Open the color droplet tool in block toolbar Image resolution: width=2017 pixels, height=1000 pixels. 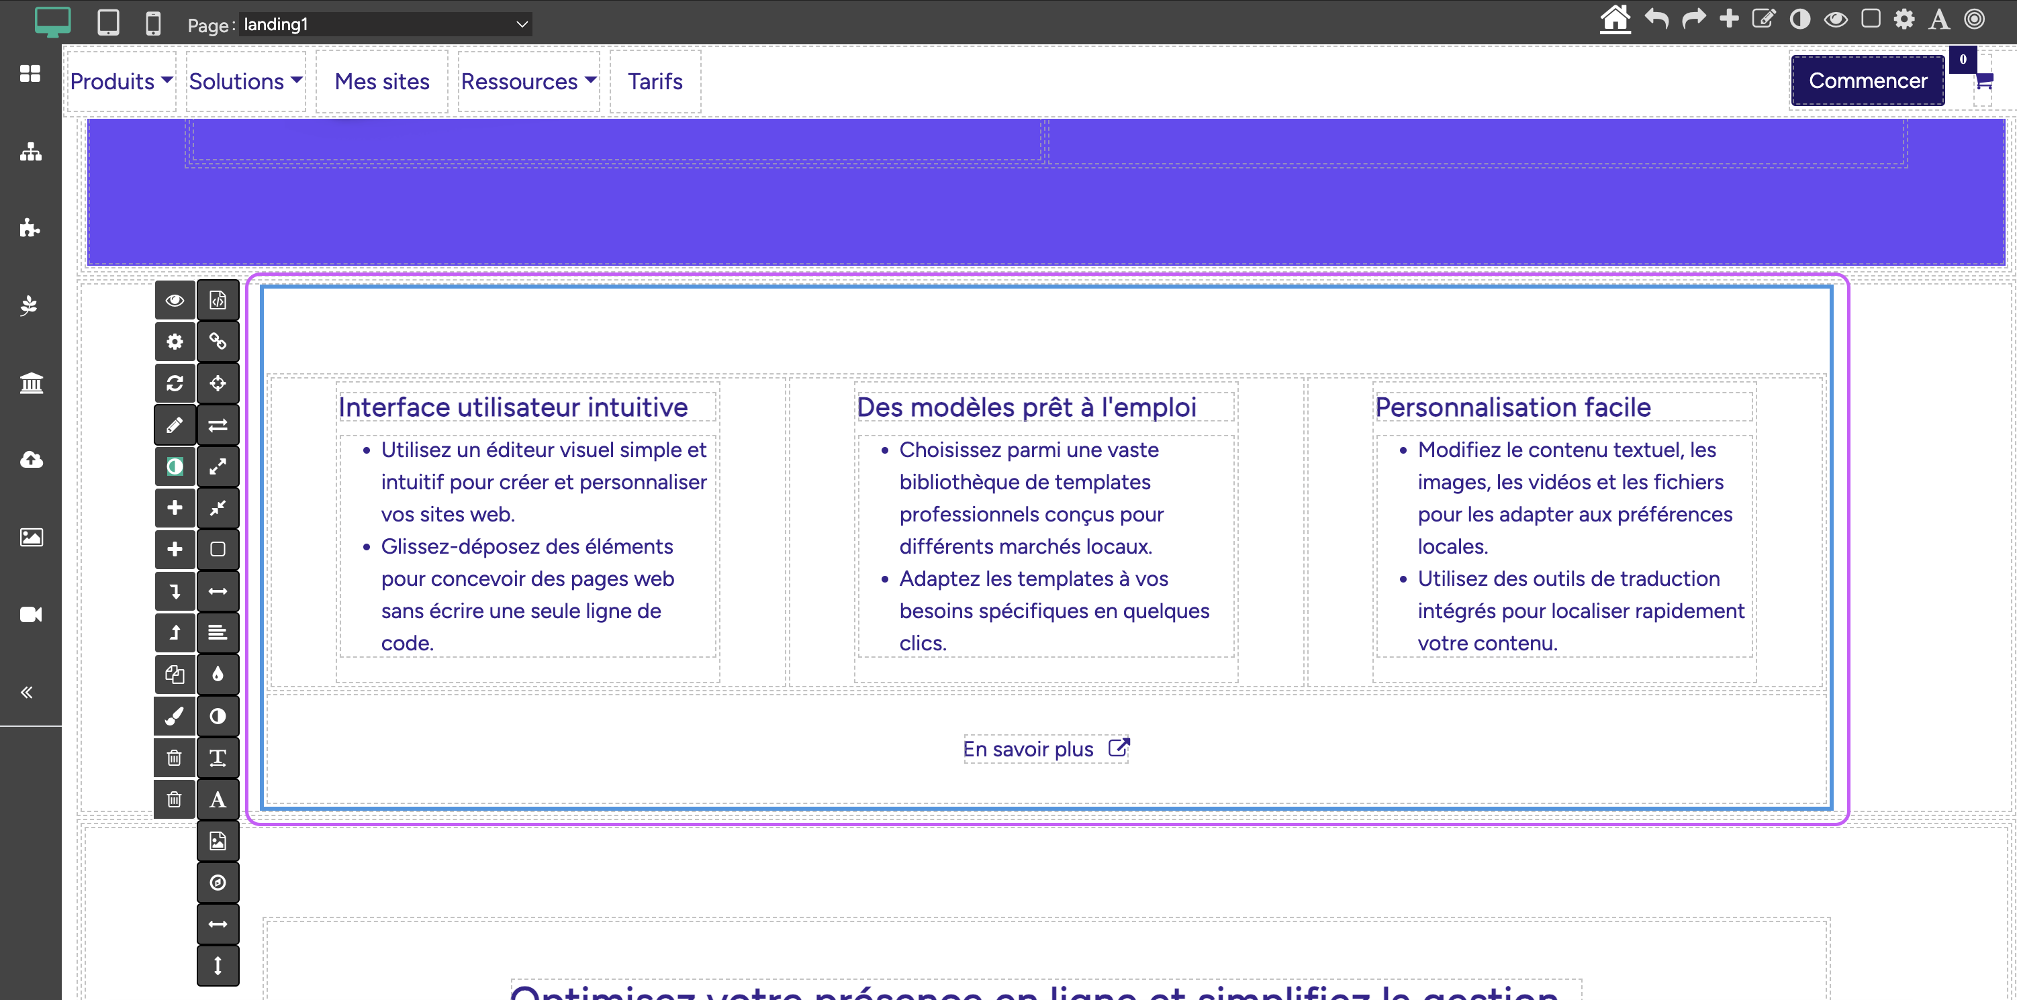[218, 674]
